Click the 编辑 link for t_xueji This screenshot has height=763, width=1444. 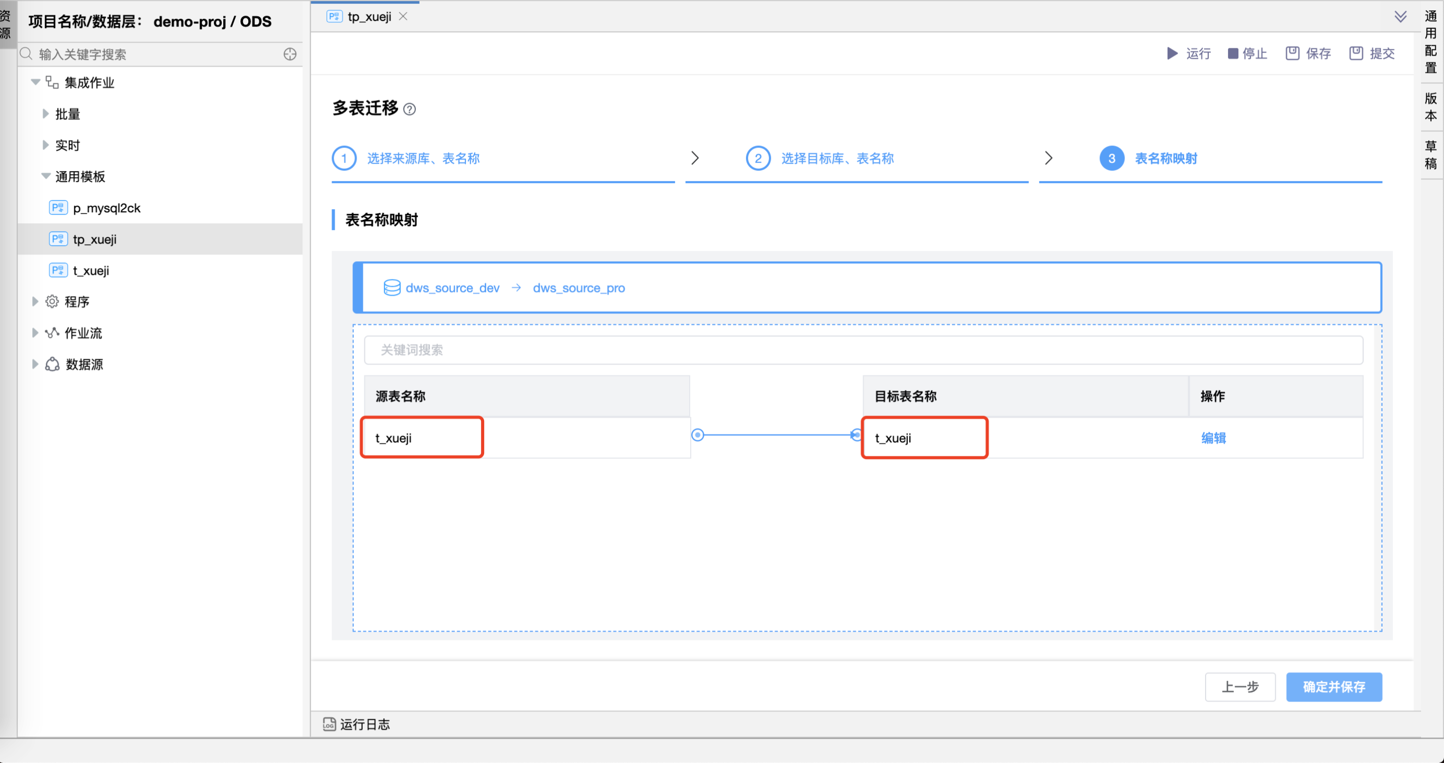click(1213, 438)
